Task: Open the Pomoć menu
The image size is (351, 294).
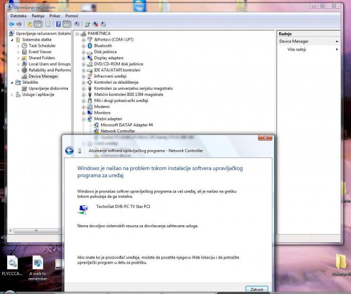Action: pos(72,16)
